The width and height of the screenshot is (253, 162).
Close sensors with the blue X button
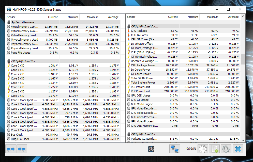pos(238,149)
